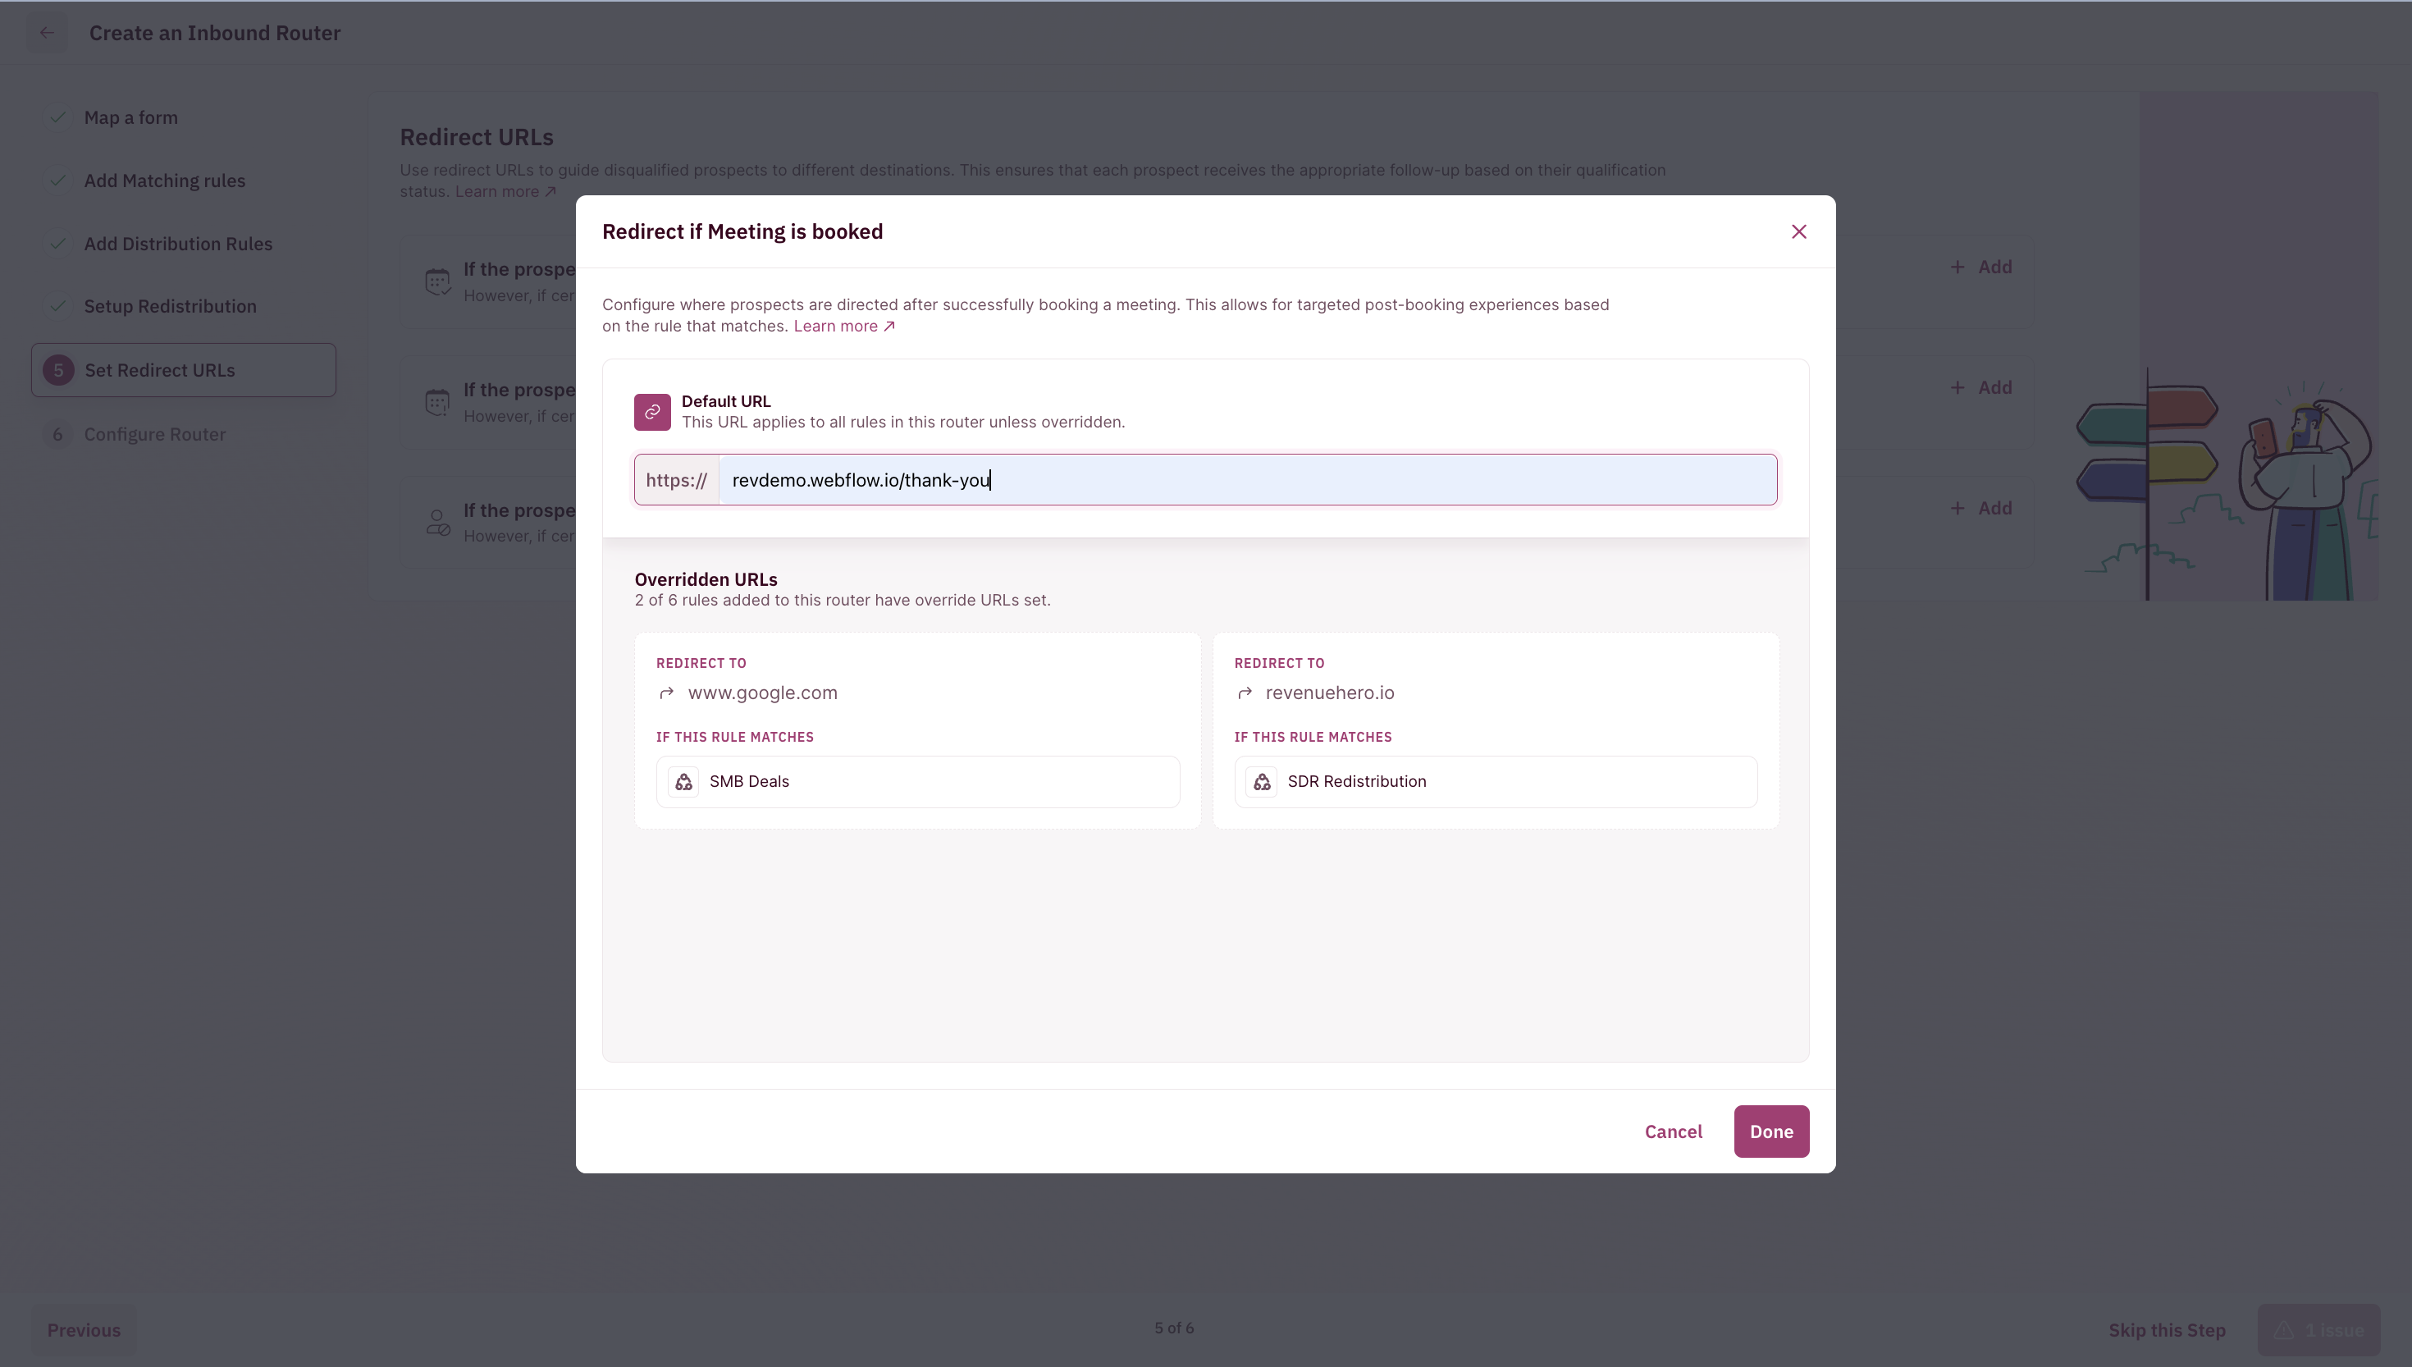Viewport: 2412px width, 1367px height.
Task: Select the SDR Redistribution rule box
Action: click(1496, 781)
